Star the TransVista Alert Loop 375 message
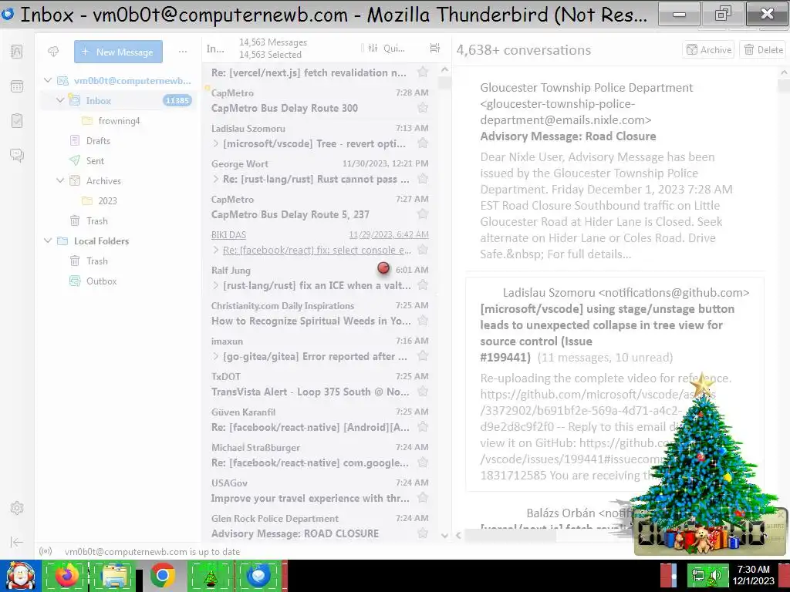This screenshot has width=790, height=592. [423, 391]
